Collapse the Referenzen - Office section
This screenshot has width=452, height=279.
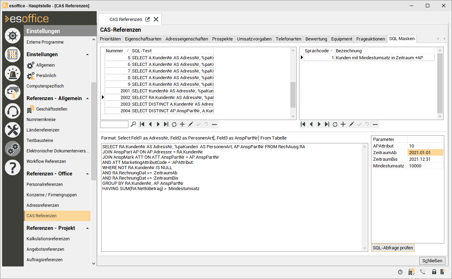pyautogui.click(x=87, y=174)
